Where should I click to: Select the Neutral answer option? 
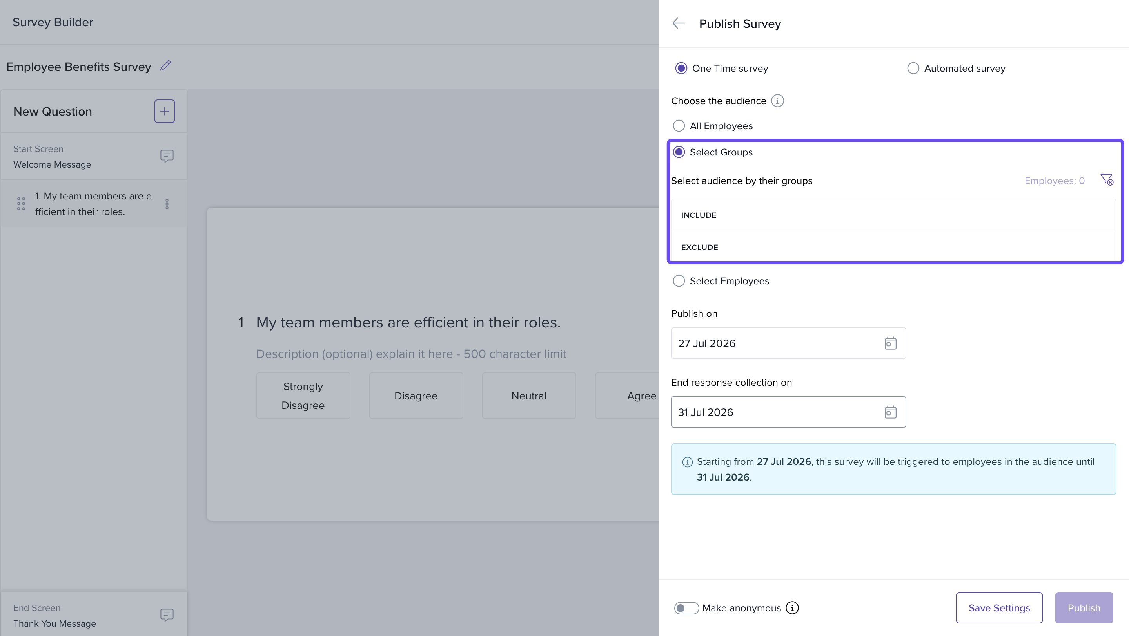(528, 396)
